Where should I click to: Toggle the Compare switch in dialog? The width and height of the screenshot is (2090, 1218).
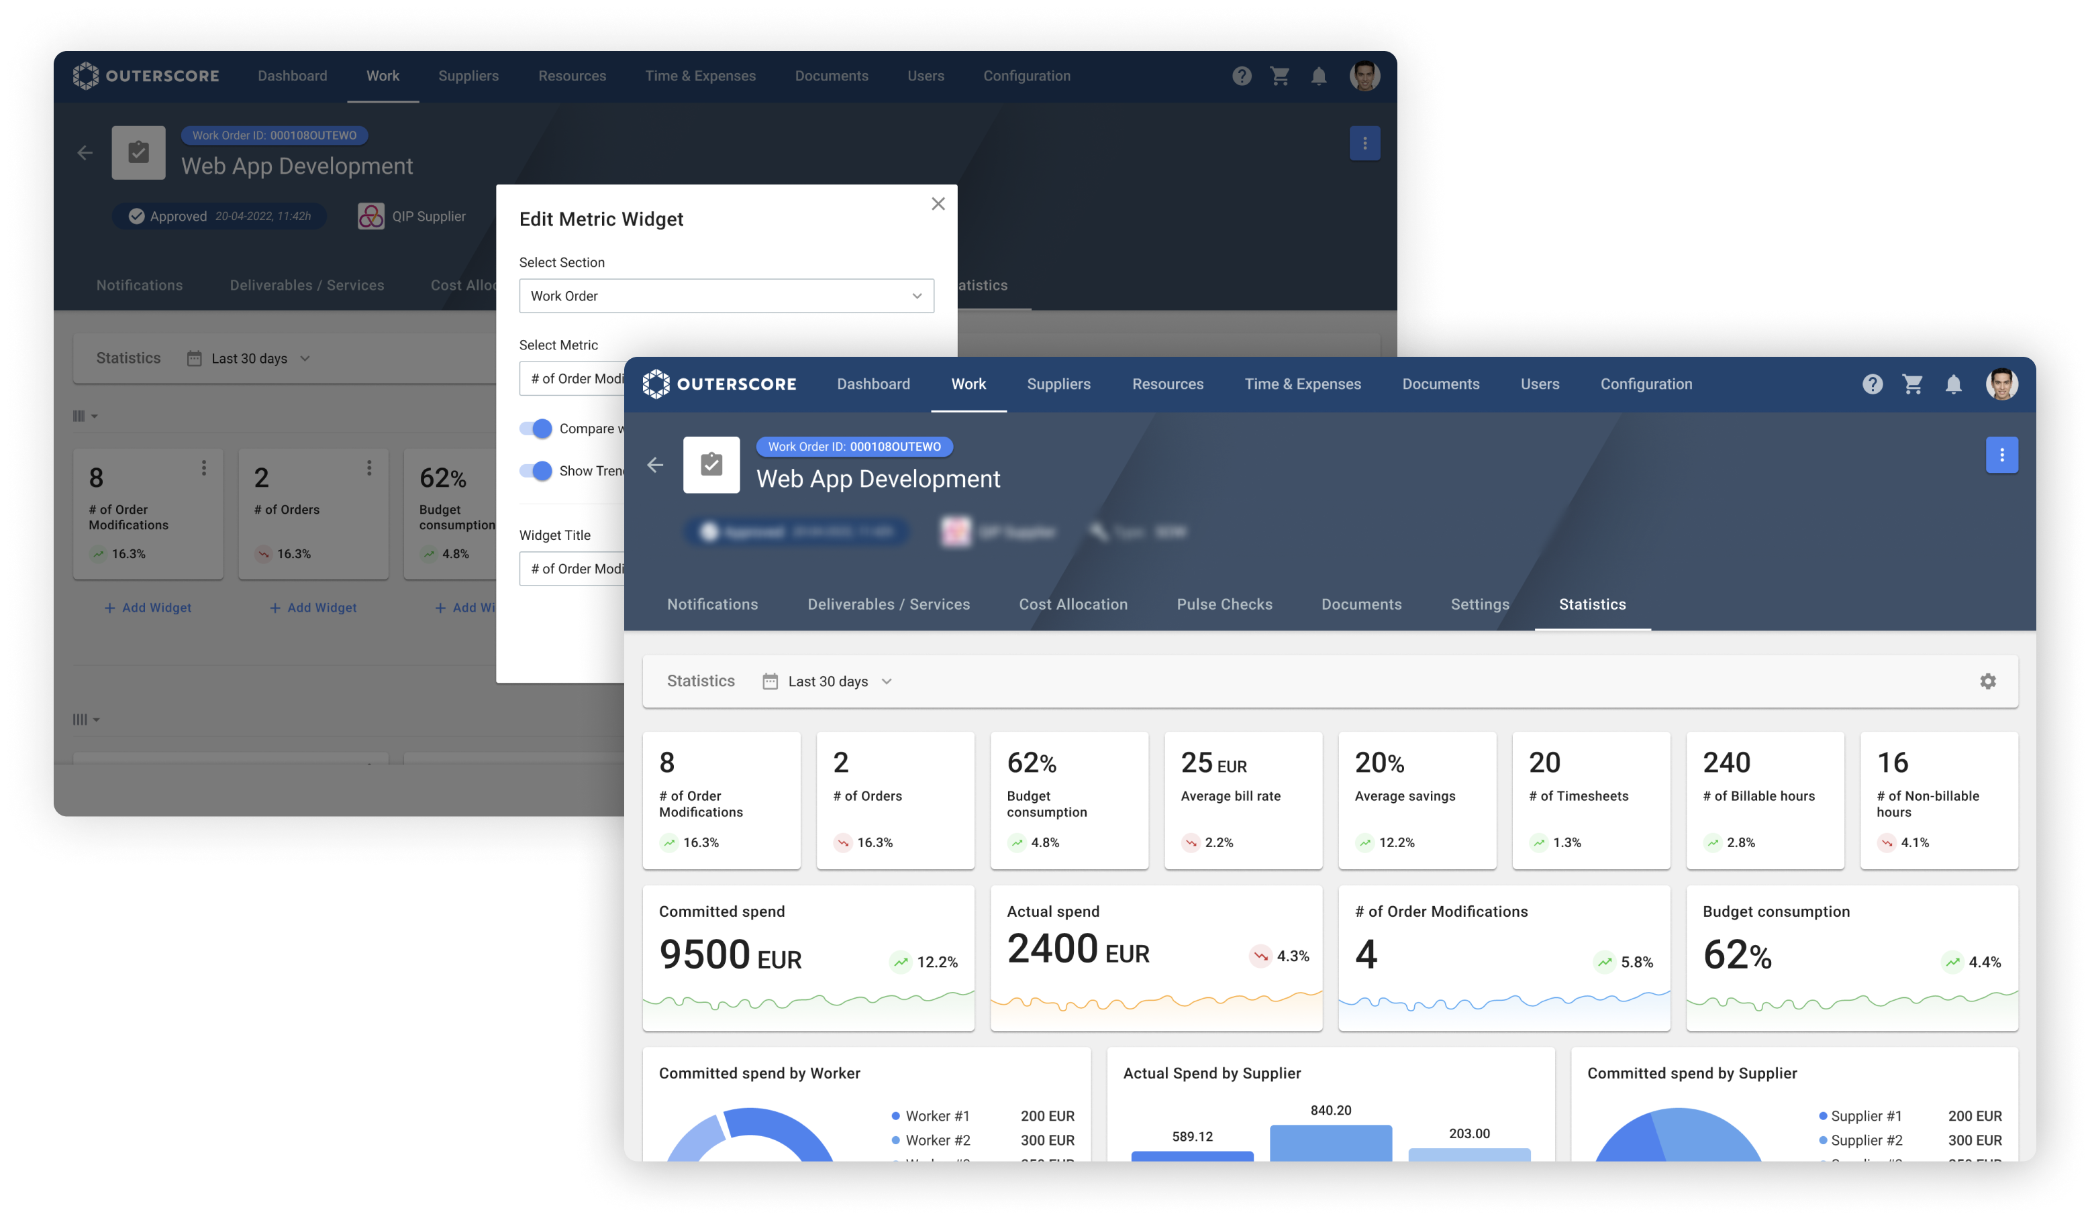tap(536, 429)
